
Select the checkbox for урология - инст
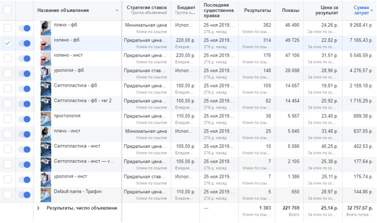[x=8, y=180]
